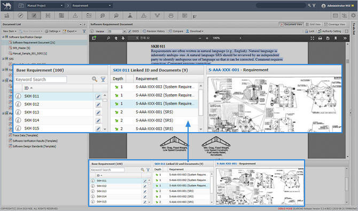358x211 pixels.
Task: Switch to Document View tab
Action: tap(291, 25)
